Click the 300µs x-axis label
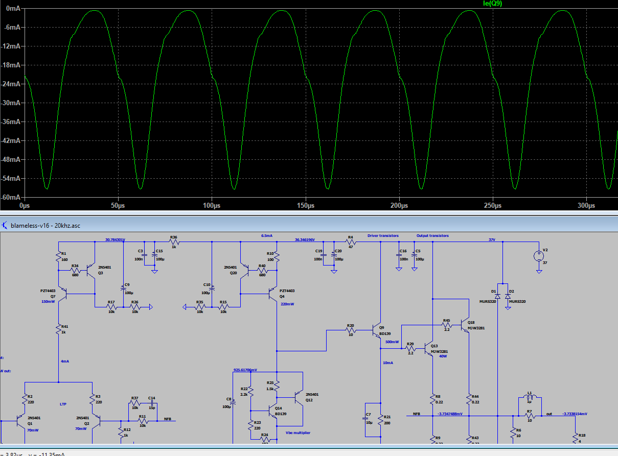The width and height of the screenshot is (618, 456). 586,205
